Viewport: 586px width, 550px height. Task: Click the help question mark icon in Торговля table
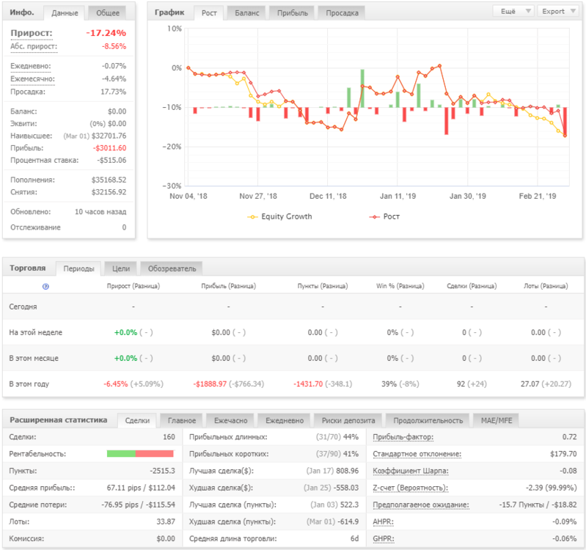click(45, 287)
